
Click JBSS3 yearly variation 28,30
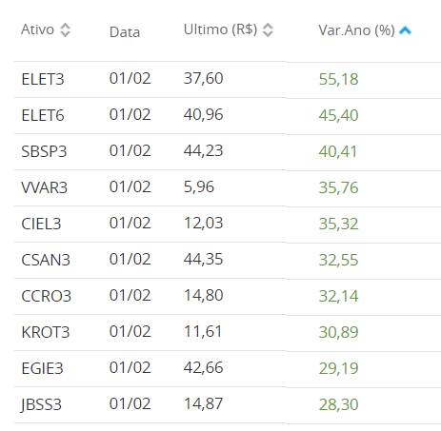click(338, 404)
